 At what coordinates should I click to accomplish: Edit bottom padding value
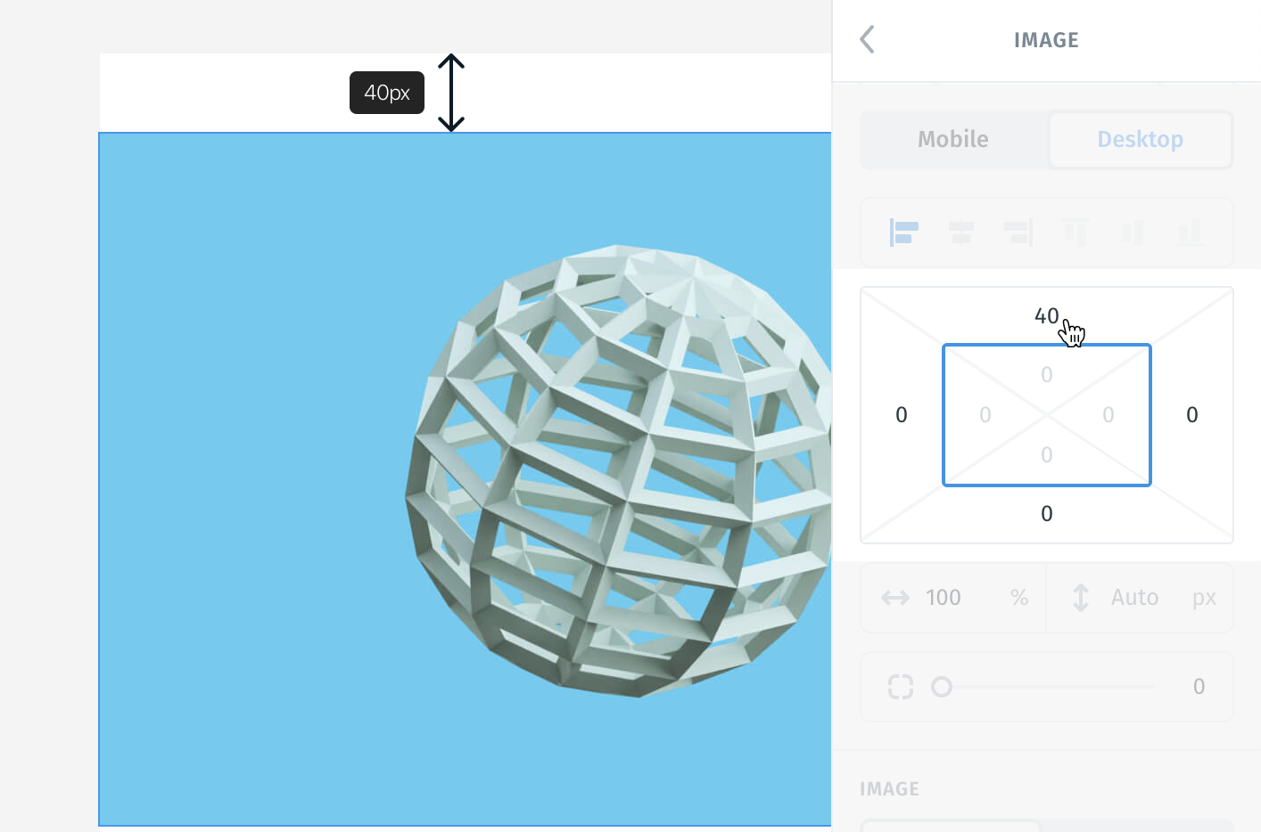tap(1047, 454)
